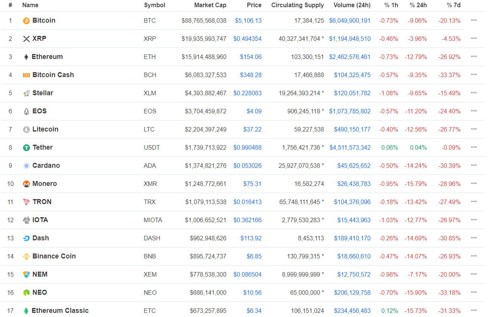
Task: Open the IOTA three-dot menu
Action: coord(474,220)
